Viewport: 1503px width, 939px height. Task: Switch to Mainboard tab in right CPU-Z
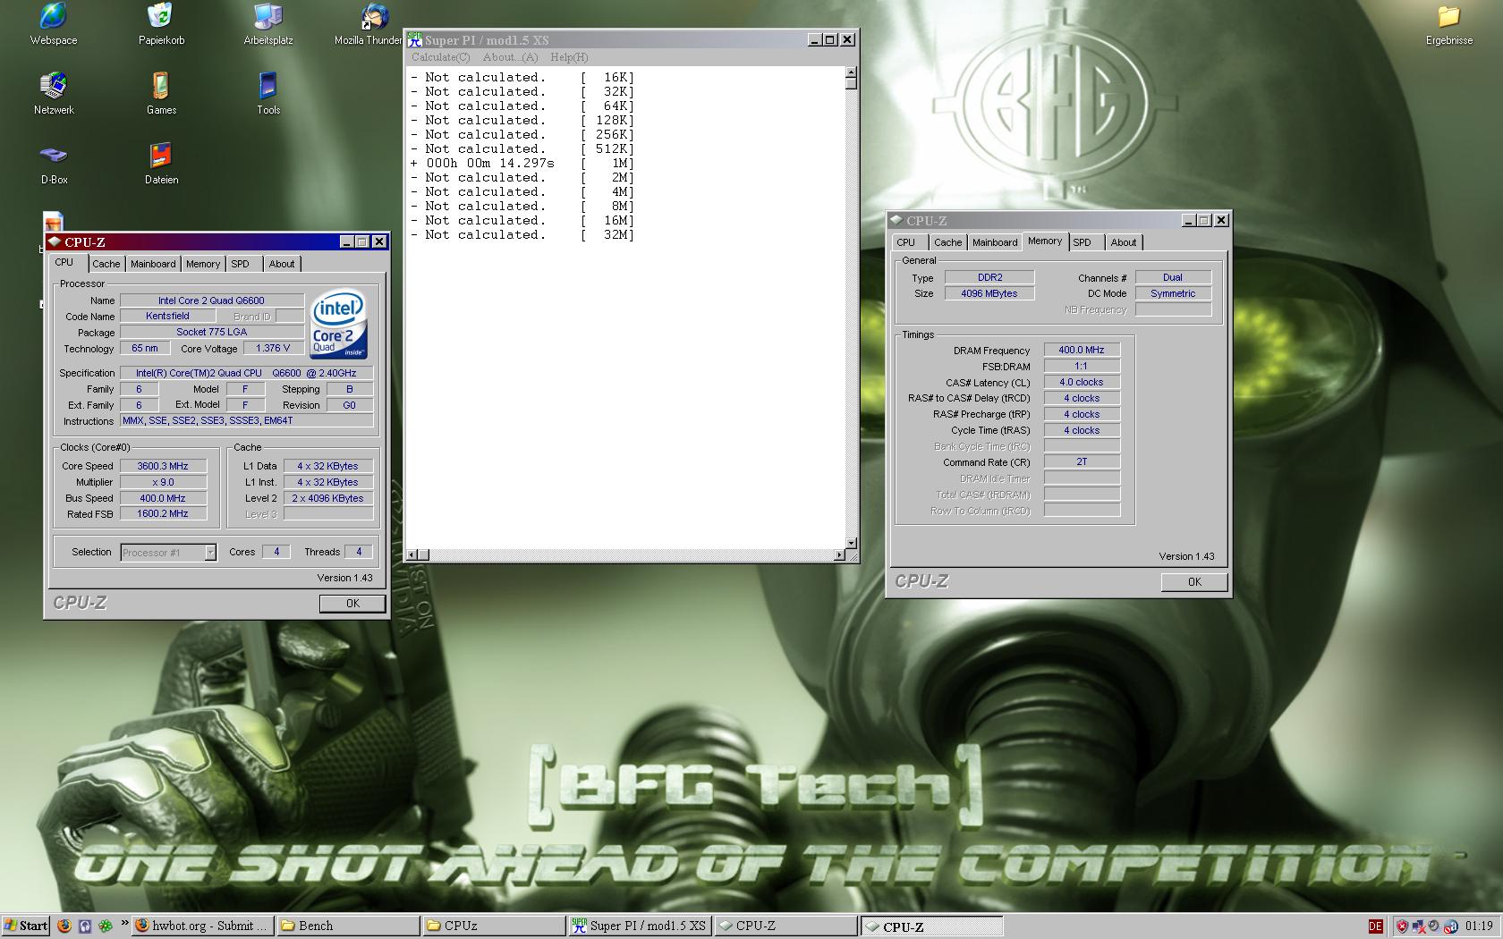(995, 242)
